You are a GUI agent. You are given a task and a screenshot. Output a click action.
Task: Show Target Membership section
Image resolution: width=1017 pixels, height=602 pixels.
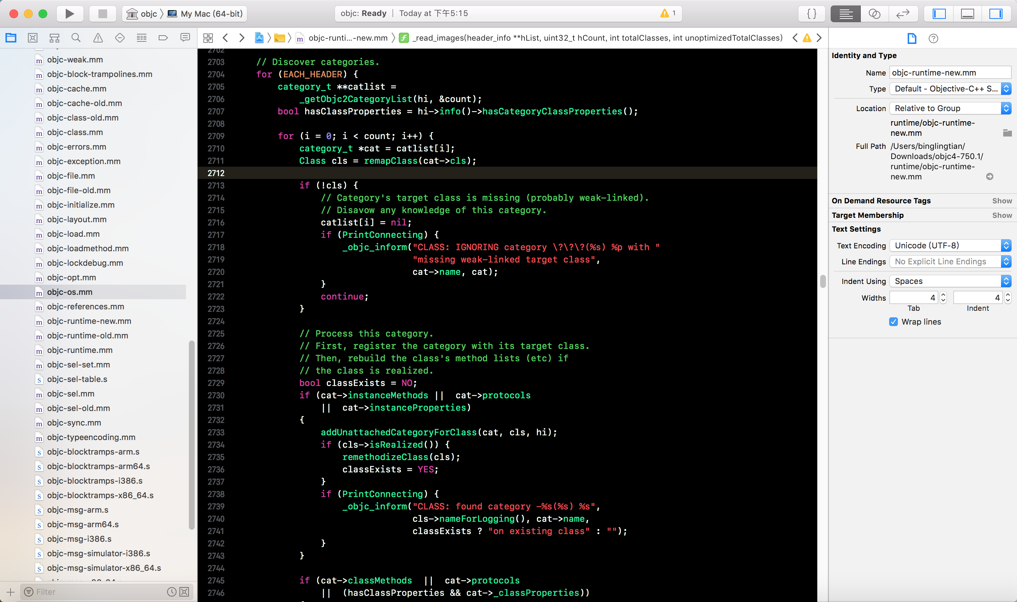(1002, 215)
